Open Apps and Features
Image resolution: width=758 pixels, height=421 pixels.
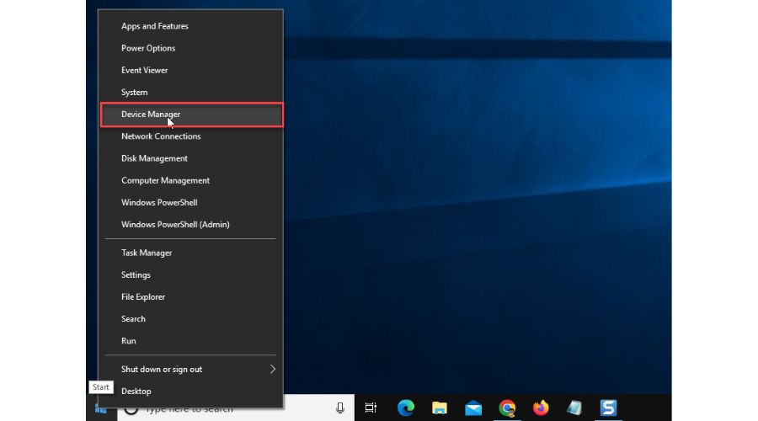(191, 26)
